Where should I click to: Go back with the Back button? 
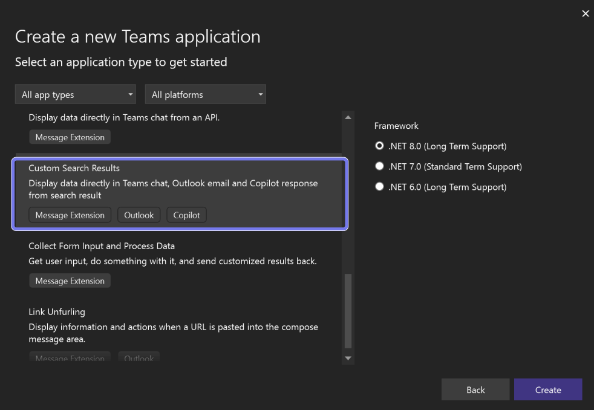[x=475, y=390]
